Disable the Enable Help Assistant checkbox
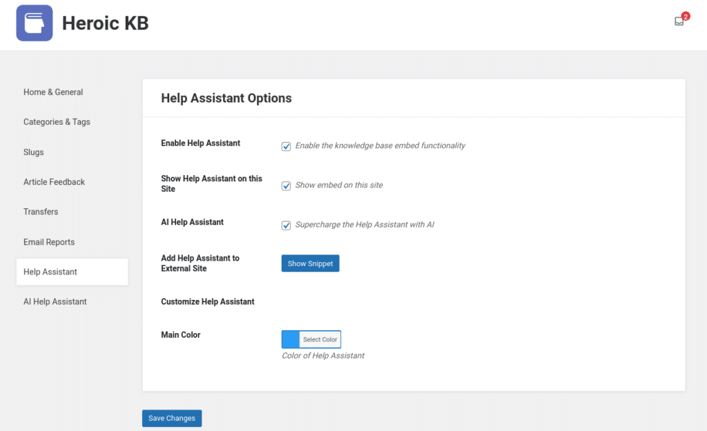Screen dimensions: 707x431 (x=286, y=146)
